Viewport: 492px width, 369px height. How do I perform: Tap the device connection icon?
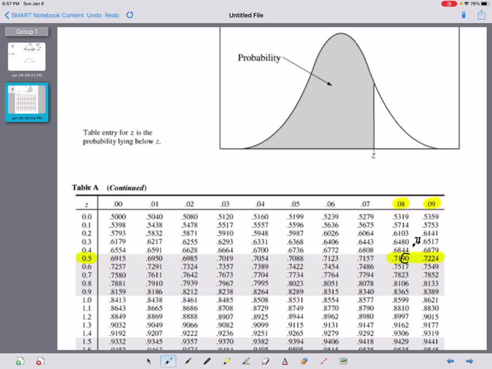pos(463,15)
